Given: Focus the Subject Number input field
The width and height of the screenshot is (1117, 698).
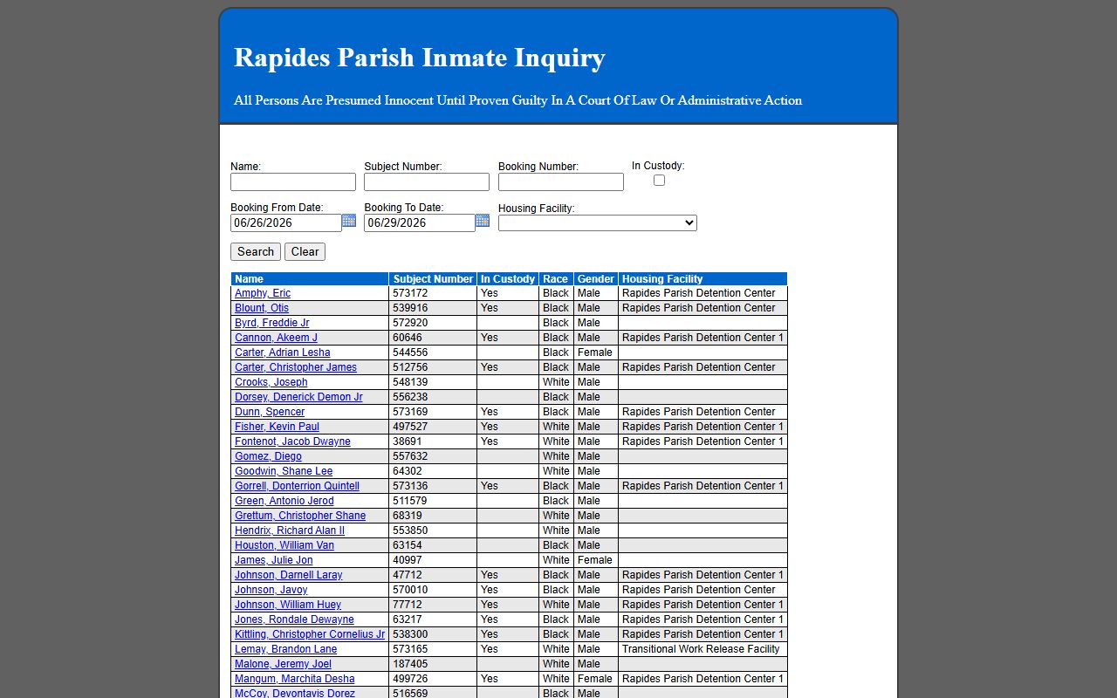Looking at the screenshot, I should coord(427,181).
